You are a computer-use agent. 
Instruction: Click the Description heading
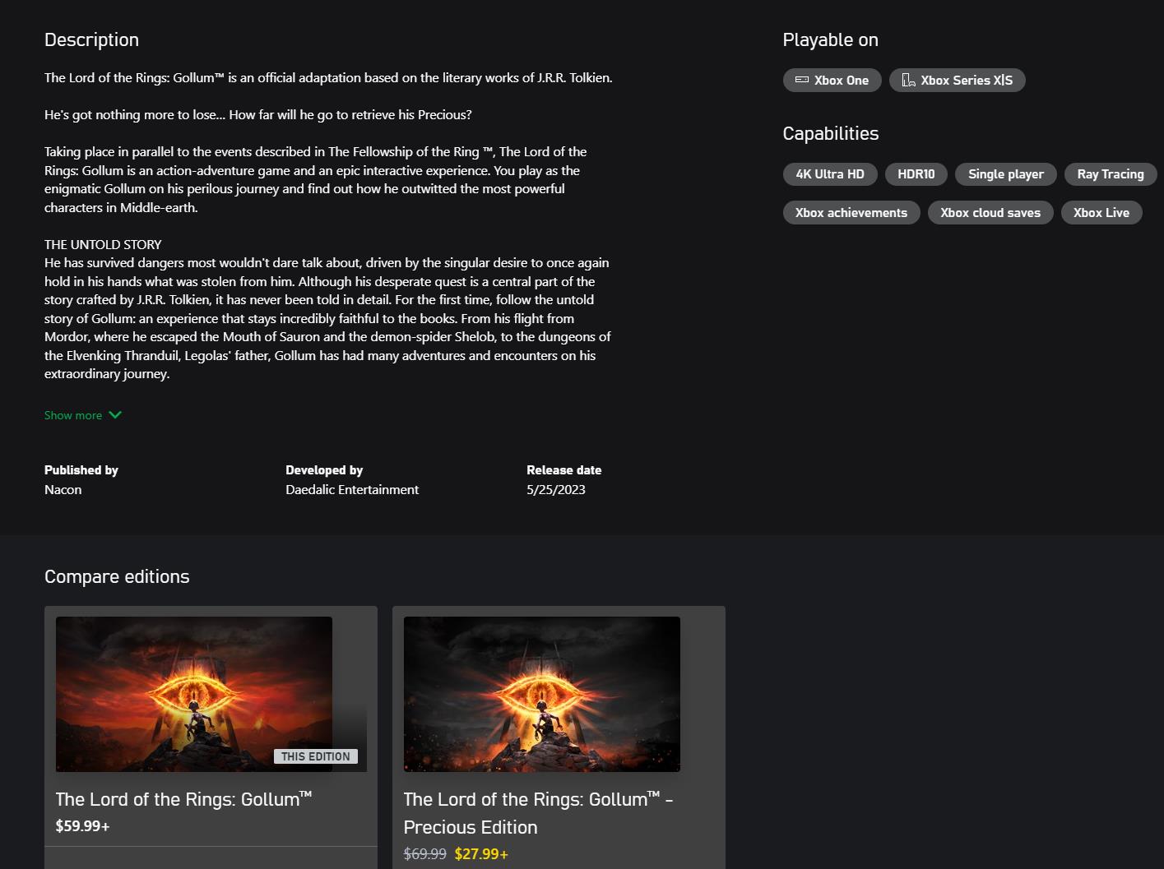click(x=91, y=40)
